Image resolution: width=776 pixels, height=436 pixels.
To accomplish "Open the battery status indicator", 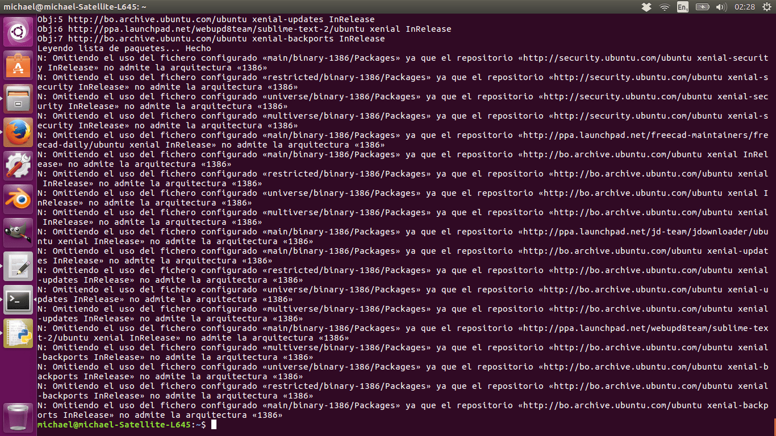I will pyautogui.click(x=703, y=7).
